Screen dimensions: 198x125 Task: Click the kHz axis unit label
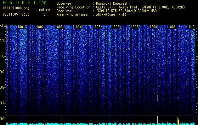3,25
